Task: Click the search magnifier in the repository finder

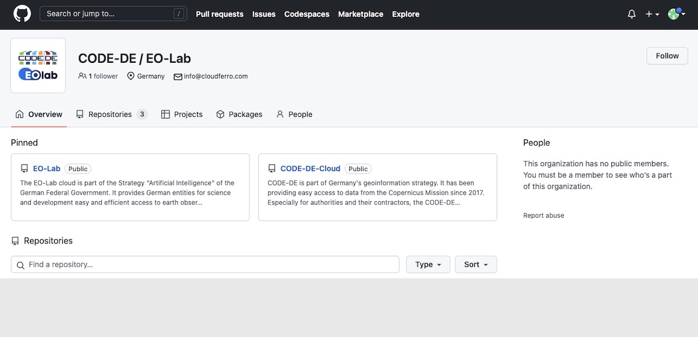Action: (x=20, y=264)
